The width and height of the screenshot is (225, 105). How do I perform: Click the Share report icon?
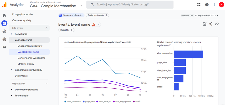pyautogui.click(x=211, y=24)
